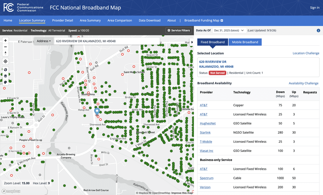This screenshot has height=195, width=323.
Task: Click the Down (Mbps) column header
Action: coord(280,94)
